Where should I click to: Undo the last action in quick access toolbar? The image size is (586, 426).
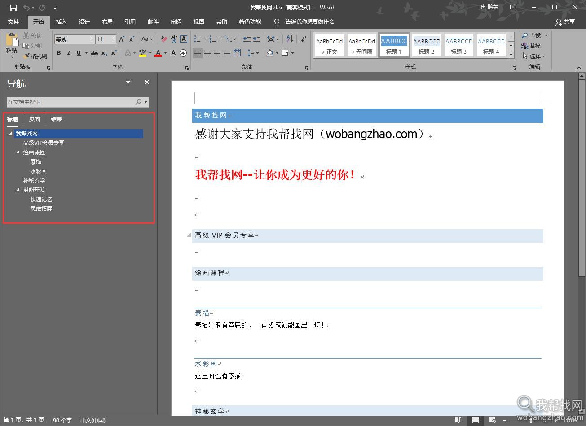(x=26, y=8)
